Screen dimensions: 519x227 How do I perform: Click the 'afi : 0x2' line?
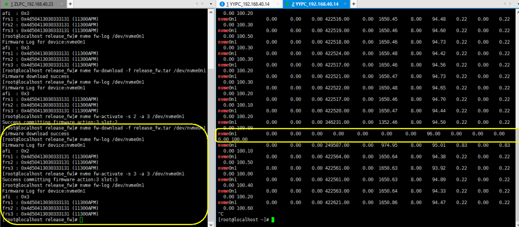click(x=15, y=151)
